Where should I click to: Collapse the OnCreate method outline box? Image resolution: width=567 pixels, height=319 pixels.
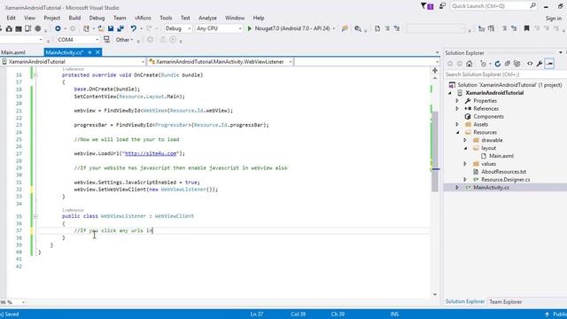pyautogui.click(x=35, y=74)
